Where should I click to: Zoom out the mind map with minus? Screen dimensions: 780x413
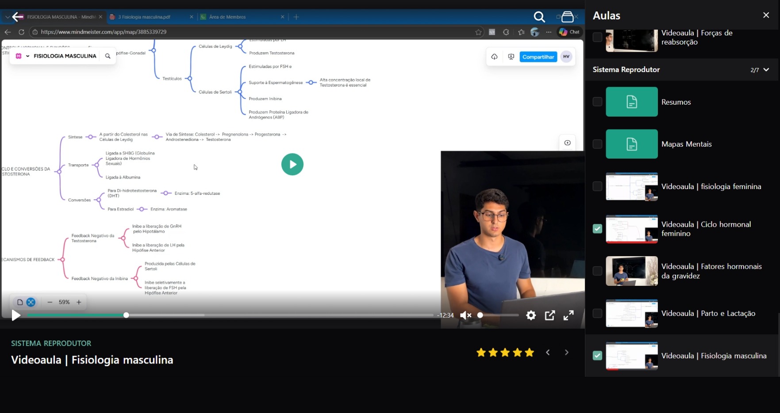click(50, 302)
